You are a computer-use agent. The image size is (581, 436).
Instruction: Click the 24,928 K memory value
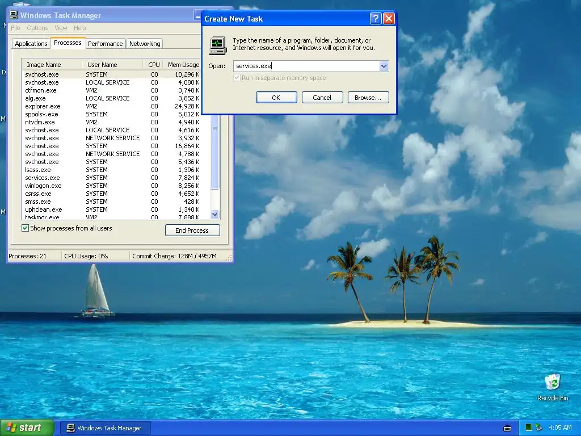coord(187,106)
